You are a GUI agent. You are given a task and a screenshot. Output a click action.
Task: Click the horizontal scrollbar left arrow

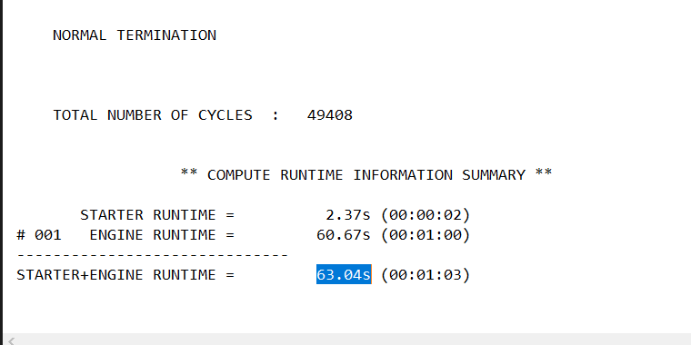click(x=11, y=340)
